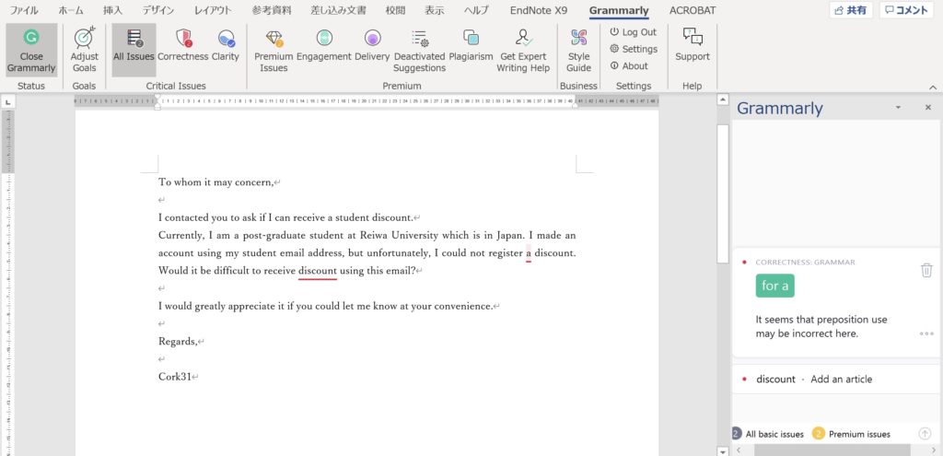The image size is (943, 456).
Task: Show All basic issues
Action: pyautogui.click(x=769, y=434)
